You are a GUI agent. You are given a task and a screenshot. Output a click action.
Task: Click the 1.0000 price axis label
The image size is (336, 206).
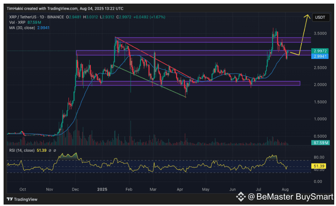(x=320, y=119)
